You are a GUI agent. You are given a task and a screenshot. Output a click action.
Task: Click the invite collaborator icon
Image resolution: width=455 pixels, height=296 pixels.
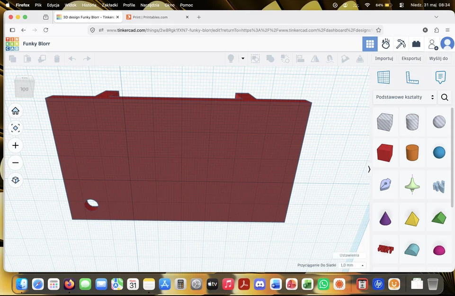click(433, 44)
